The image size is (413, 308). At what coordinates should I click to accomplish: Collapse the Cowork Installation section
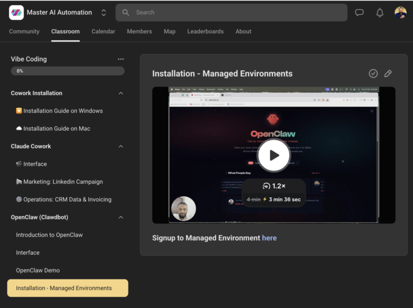(x=120, y=93)
